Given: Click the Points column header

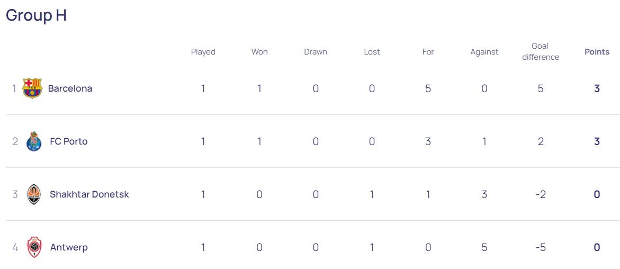Looking at the screenshot, I should 597,52.
